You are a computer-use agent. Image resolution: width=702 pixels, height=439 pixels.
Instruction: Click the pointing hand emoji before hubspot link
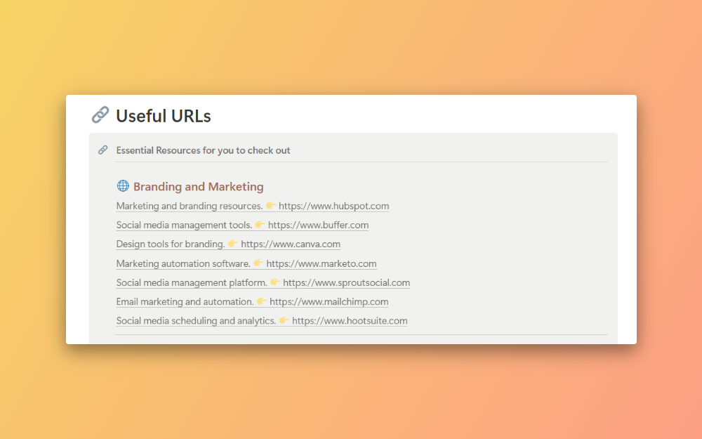271,206
